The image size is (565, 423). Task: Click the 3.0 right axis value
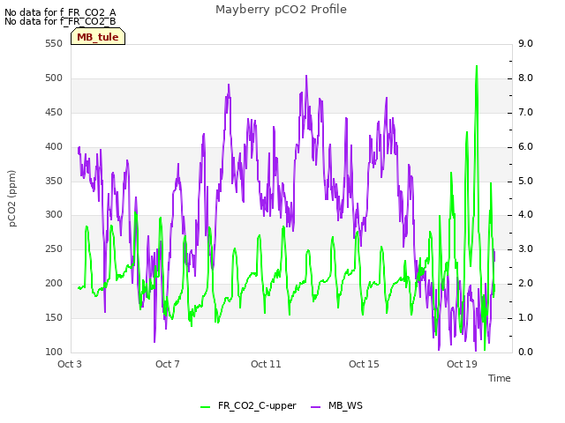[525, 249]
